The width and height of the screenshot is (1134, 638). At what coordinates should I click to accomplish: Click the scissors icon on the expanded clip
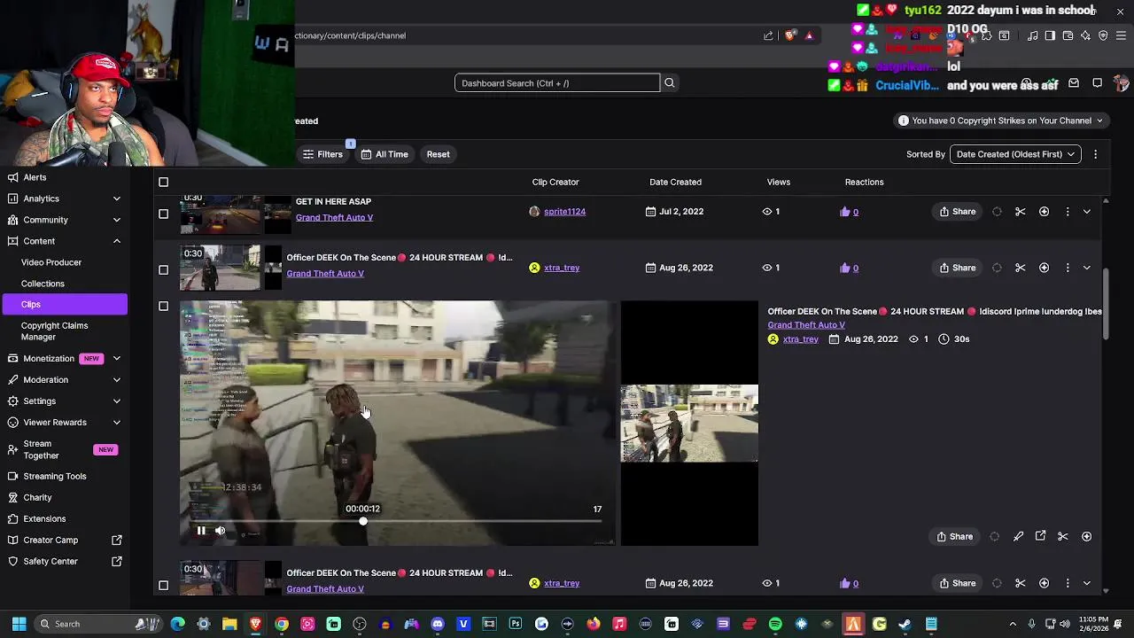pyautogui.click(x=1062, y=536)
